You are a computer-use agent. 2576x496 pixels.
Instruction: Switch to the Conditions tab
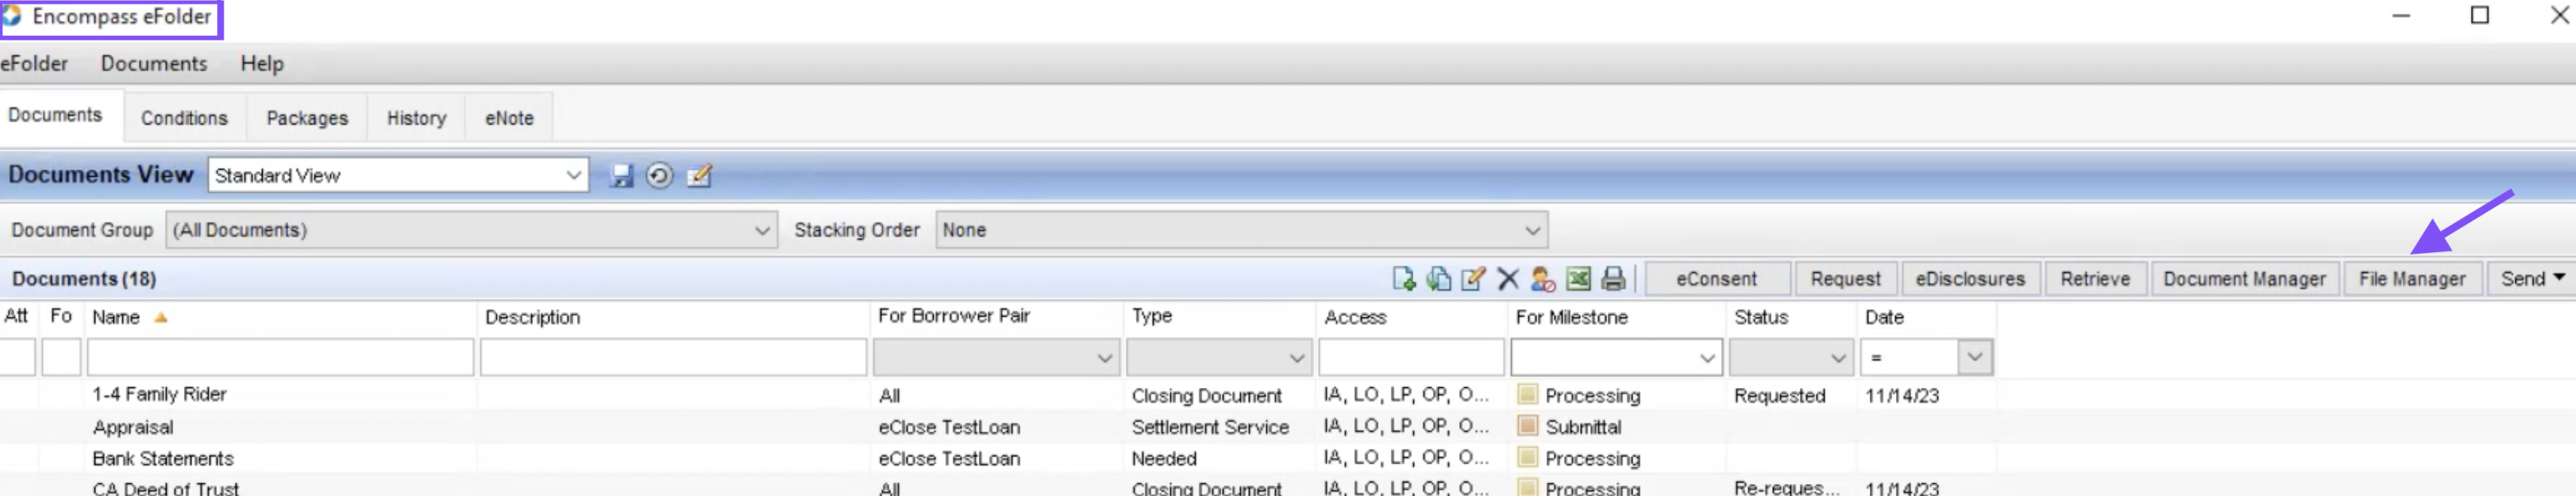click(x=185, y=118)
